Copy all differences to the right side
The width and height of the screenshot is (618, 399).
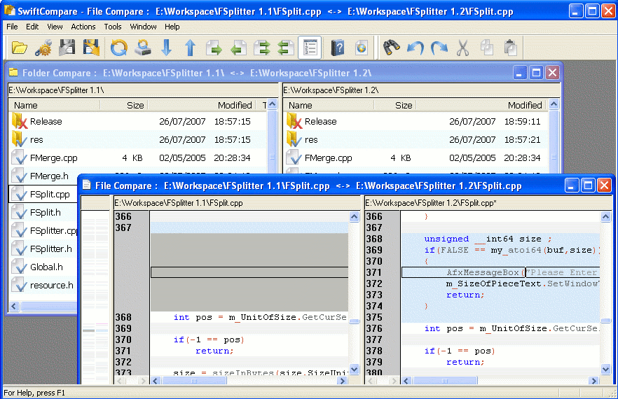point(262,48)
